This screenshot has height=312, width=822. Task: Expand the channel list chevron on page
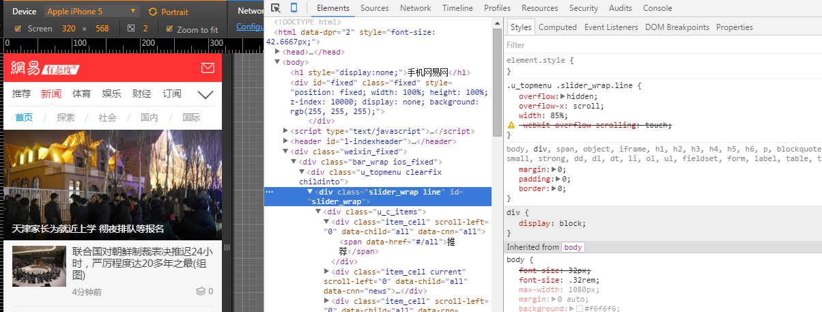tap(205, 94)
